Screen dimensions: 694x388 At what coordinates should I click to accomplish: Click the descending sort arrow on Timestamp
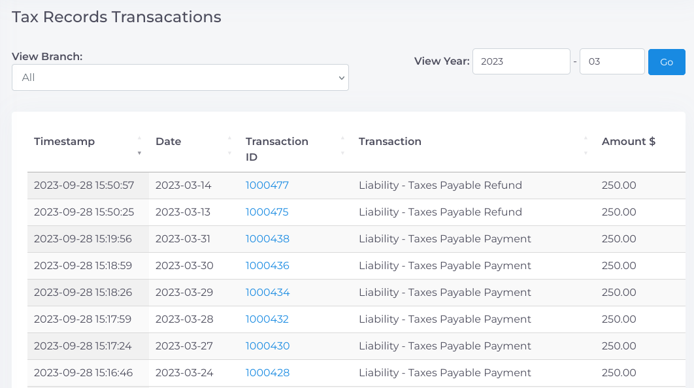[139, 153]
